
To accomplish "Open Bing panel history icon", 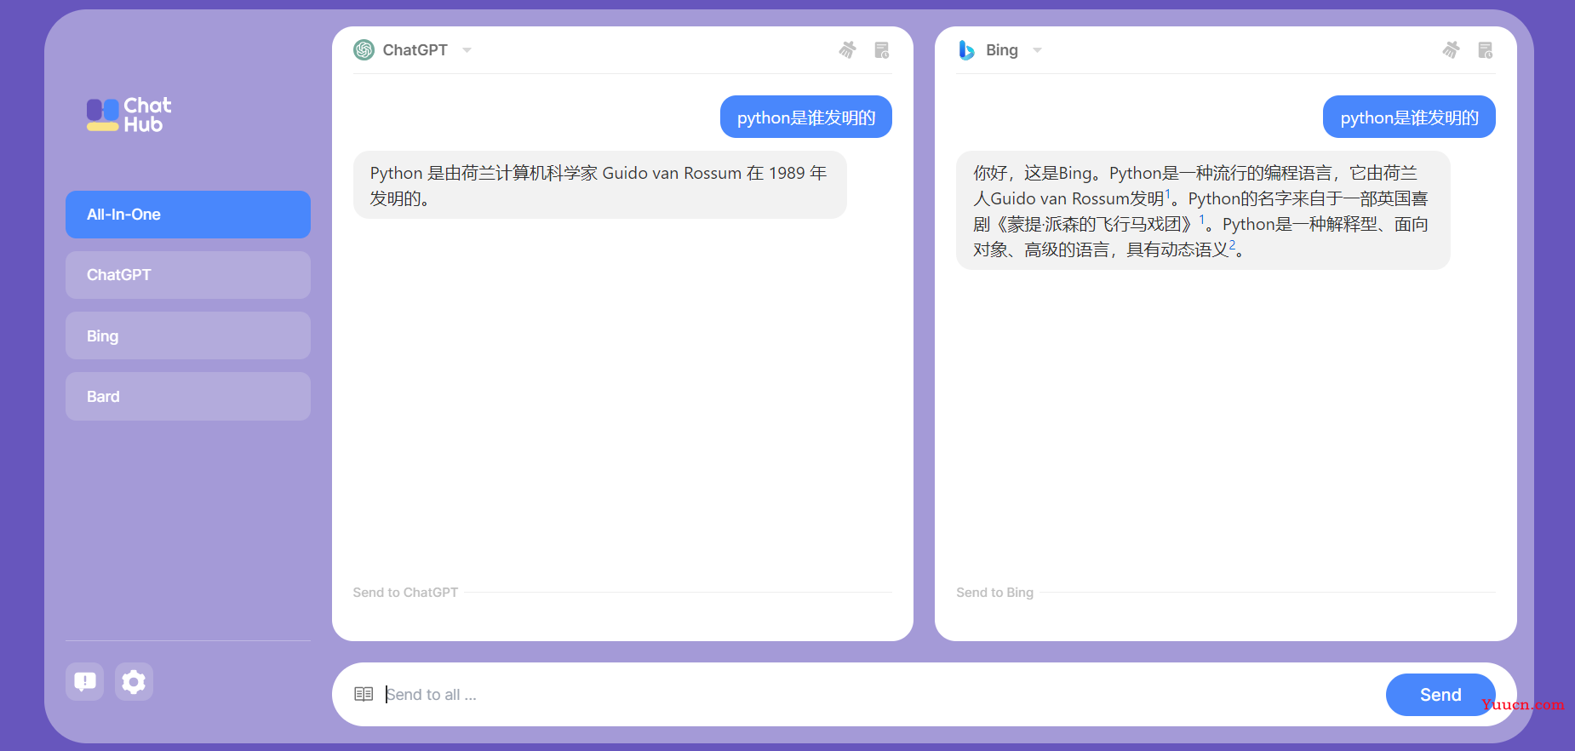I will [1486, 50].
